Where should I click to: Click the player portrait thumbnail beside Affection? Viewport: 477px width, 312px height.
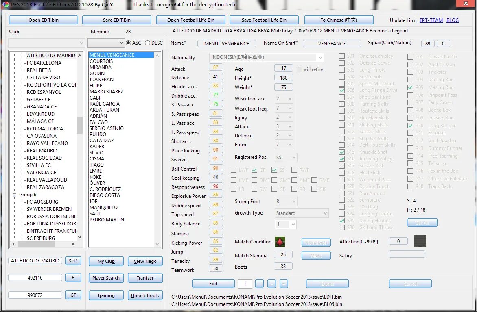(420, 241)
